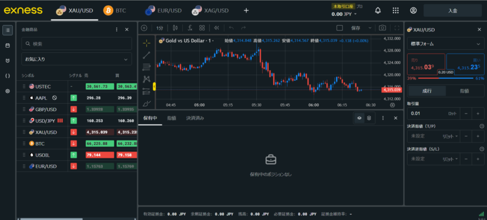Switch to the EUR/USD top tab
This screenshot has width=487, height=220.
pyautogui.click(x=164, y=10)
